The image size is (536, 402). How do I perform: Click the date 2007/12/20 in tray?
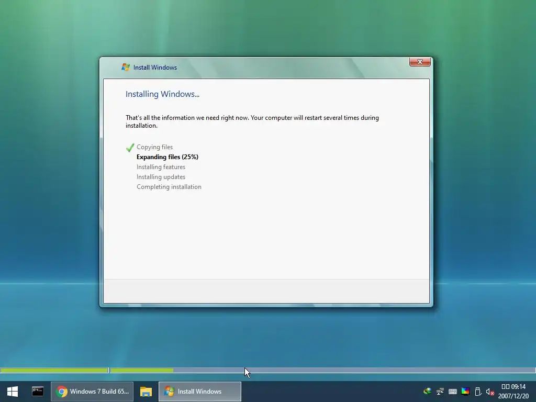[x=513, y=396]
